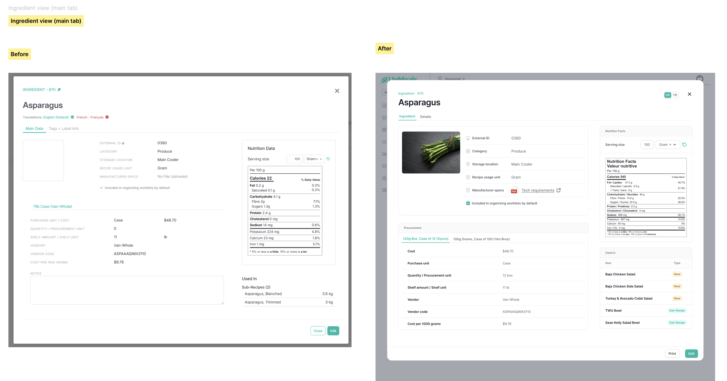Select the Ingredient tab

[x=407, y=116]
